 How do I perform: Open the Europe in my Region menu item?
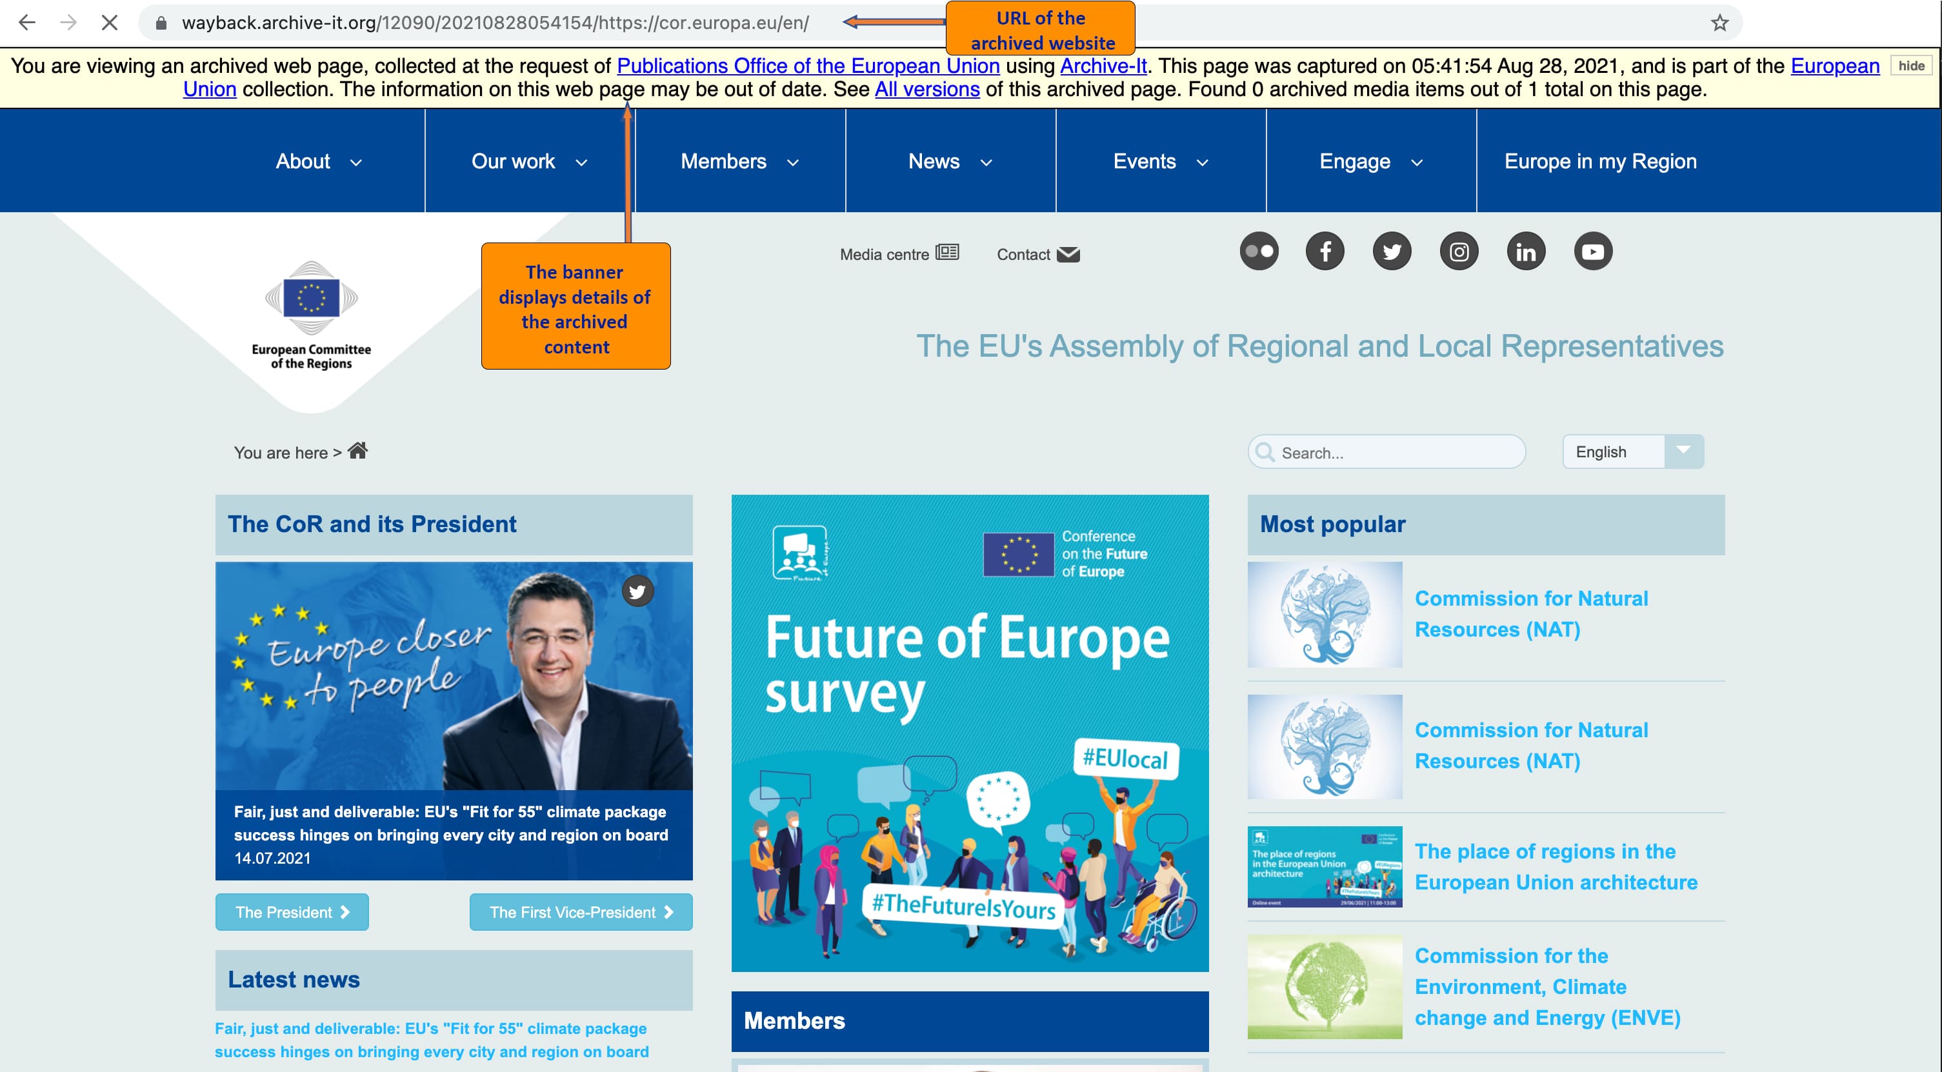click(x=1600, y=161)
